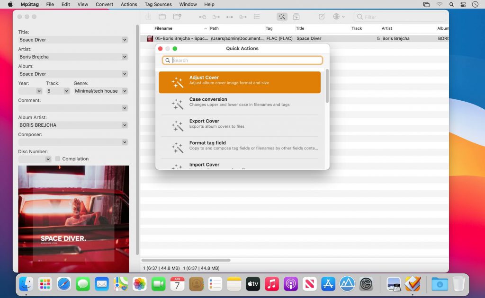Screen dimensions: 485x298
Task: Open Mp3tag app in the Dock
Action: pos(413,284)
